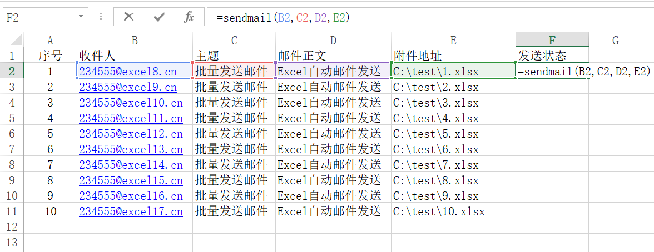Select column D header

click(x=333, y=40)
